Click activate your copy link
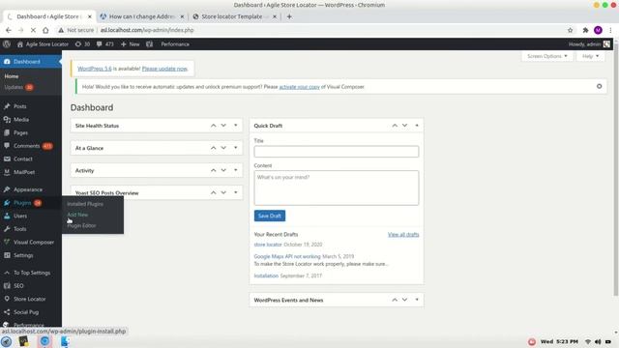This screenshot has width=619, height=348. [x=299, y=87]
